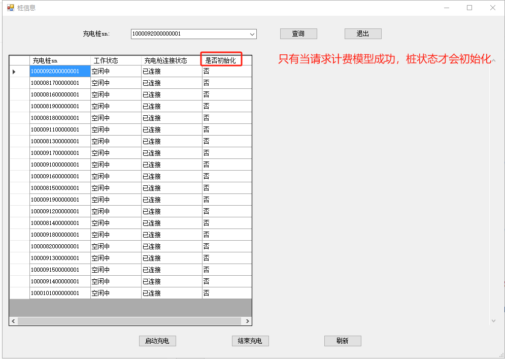
Task: Click the row header of first row
Action: (x=19, y=72)
